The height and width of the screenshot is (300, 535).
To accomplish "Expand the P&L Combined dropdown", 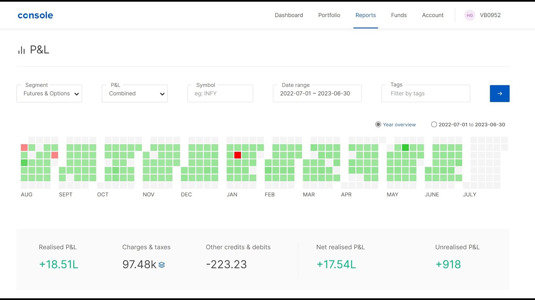I will click(135, 94).
